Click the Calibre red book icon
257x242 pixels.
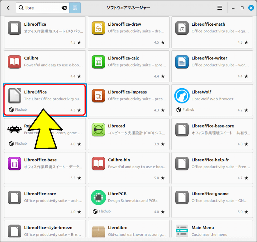14,62
